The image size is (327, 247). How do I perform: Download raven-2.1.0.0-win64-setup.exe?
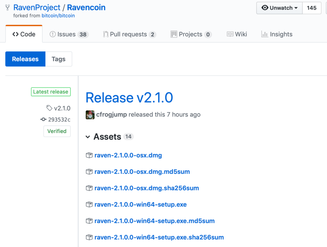[141, 205]
